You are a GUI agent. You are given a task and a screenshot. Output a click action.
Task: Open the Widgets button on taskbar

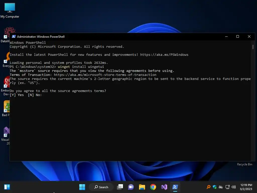click(x=7, y=187)
